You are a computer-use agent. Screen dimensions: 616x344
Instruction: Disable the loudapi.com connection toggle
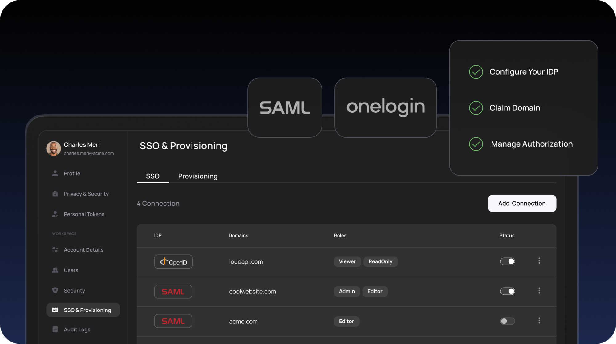(x=508, y=261)
